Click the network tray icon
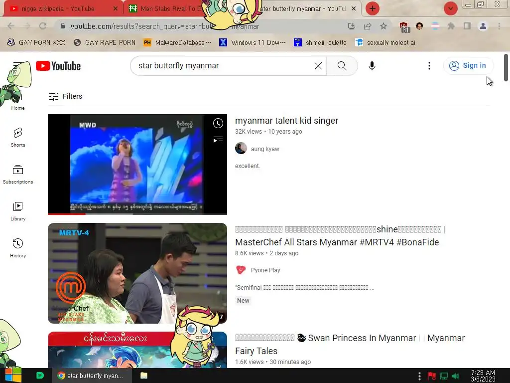Image resolution: width=510 pixels, height=383 pixels. [444, 376]
